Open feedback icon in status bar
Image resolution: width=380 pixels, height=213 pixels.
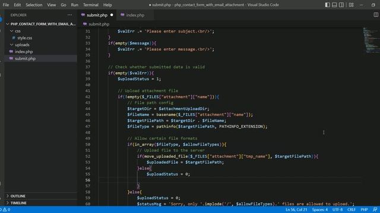375,209
